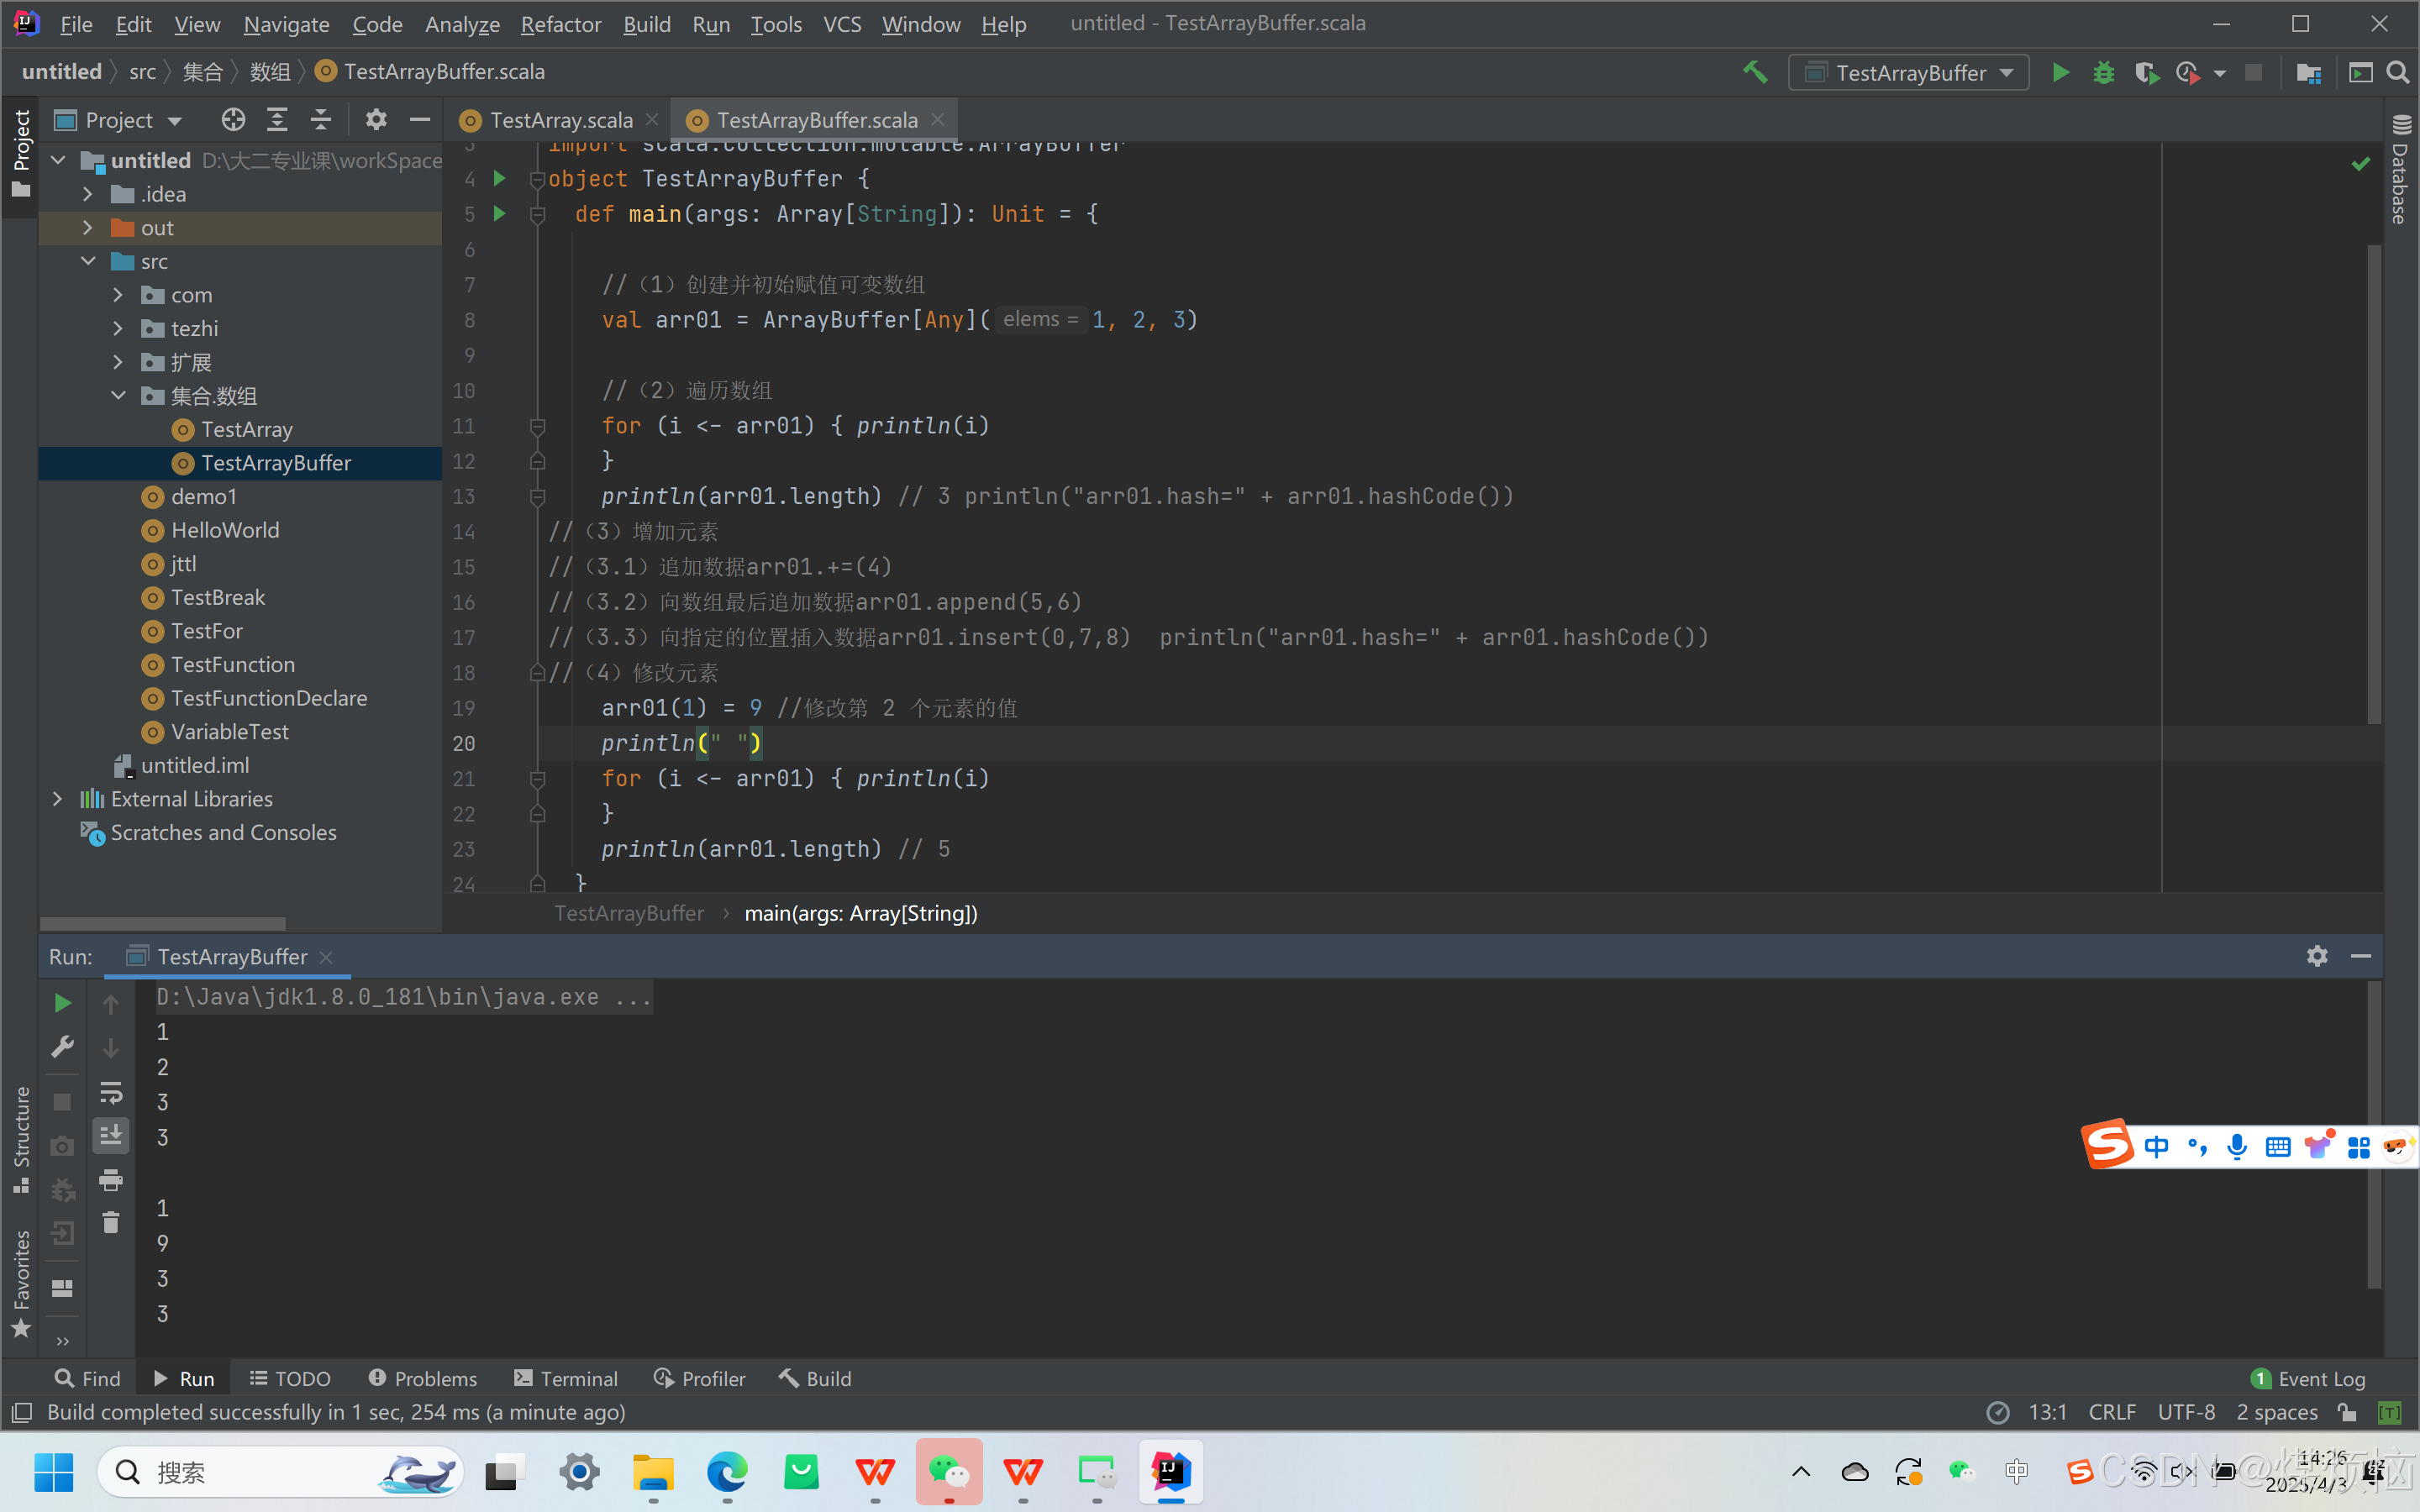This screenshot has width=2420, height=1512.
Task: Click the Project panel horizontal scrollbar
Action: [163, 923]
